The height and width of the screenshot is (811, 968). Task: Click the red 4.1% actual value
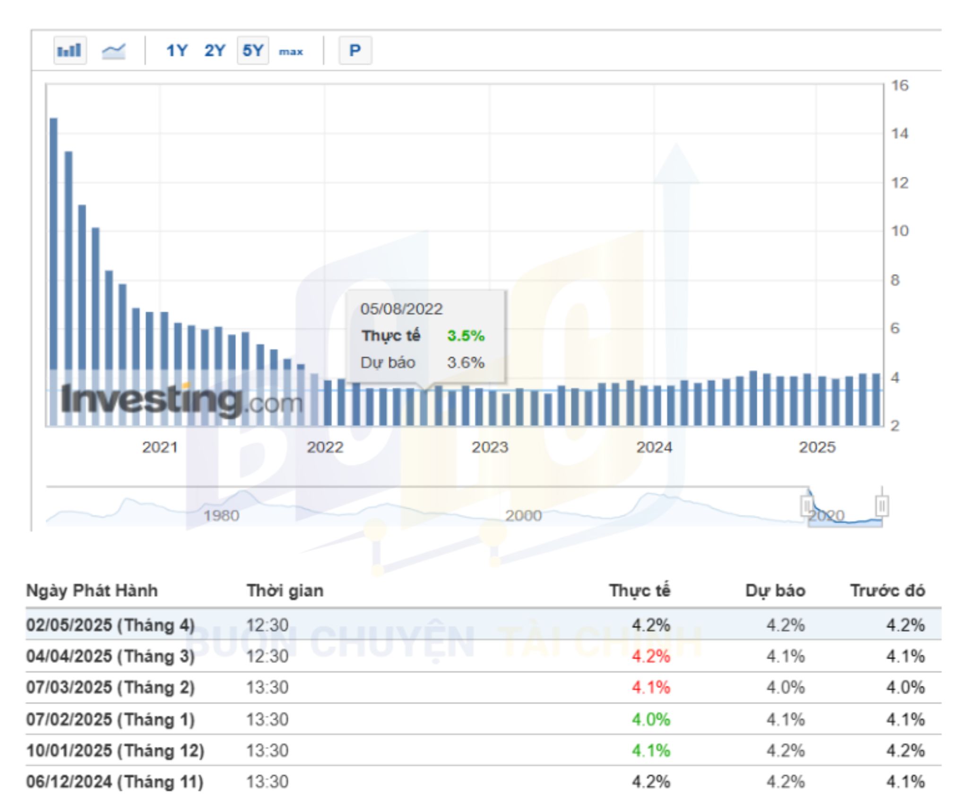651,687
